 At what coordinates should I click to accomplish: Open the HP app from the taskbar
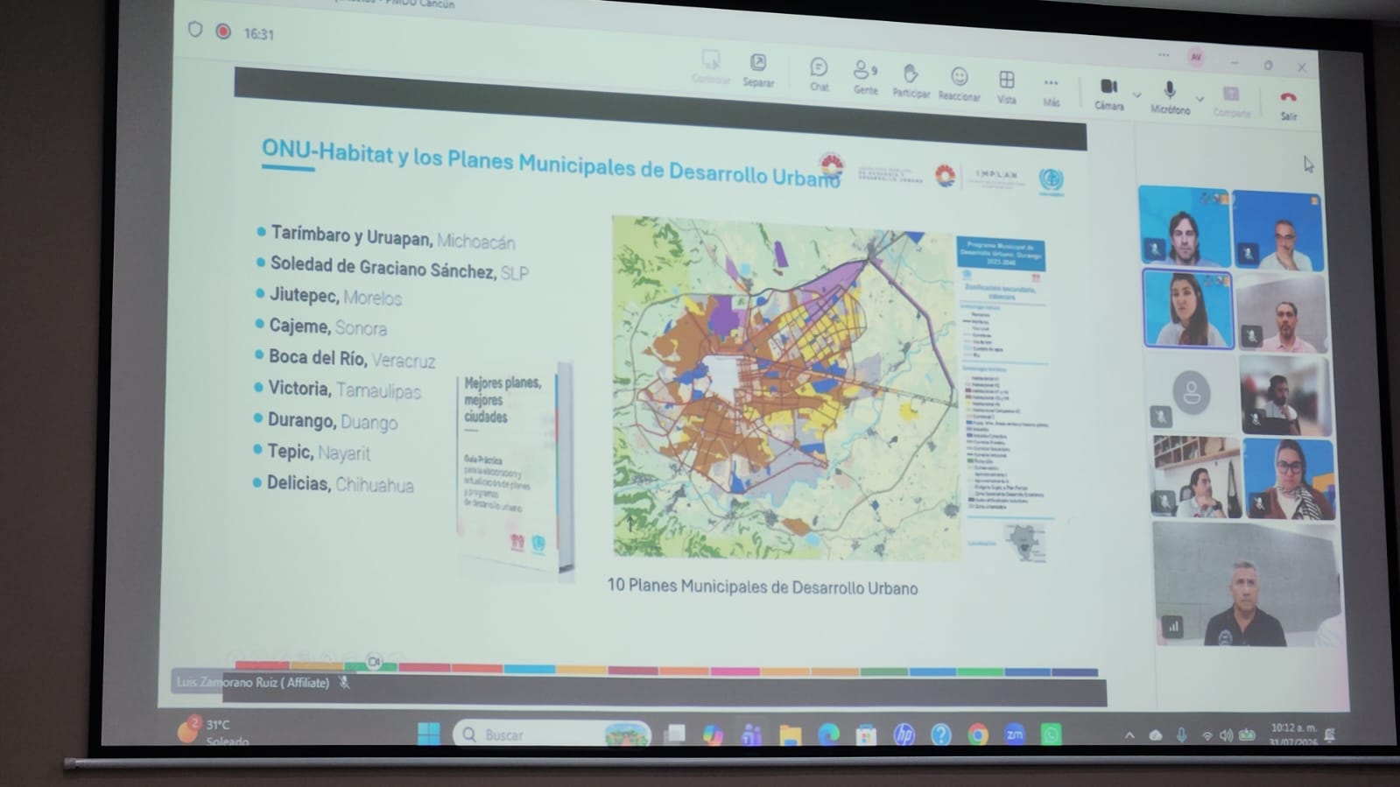904,734
